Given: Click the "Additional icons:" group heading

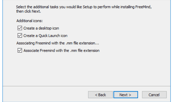Looking at the screenshot, I should coord(29,21).
